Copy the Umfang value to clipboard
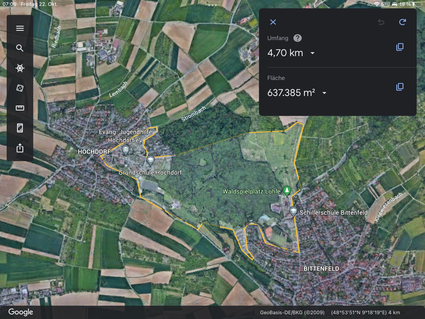Image resolution: width=425 pixels, height=319 pixels. click(400, 47)
